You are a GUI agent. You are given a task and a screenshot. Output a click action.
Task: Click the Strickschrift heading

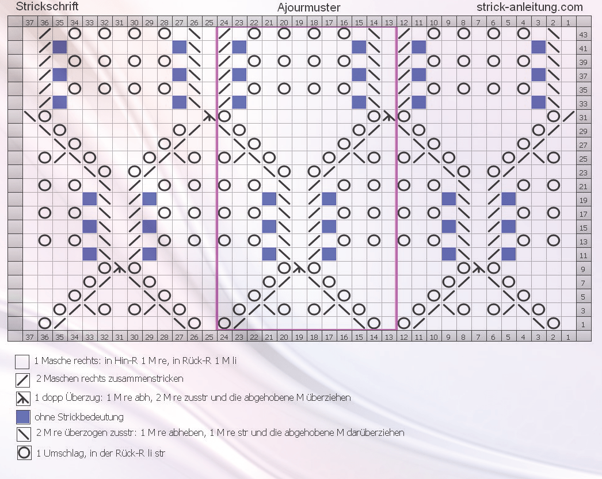(x=47, y=6)
